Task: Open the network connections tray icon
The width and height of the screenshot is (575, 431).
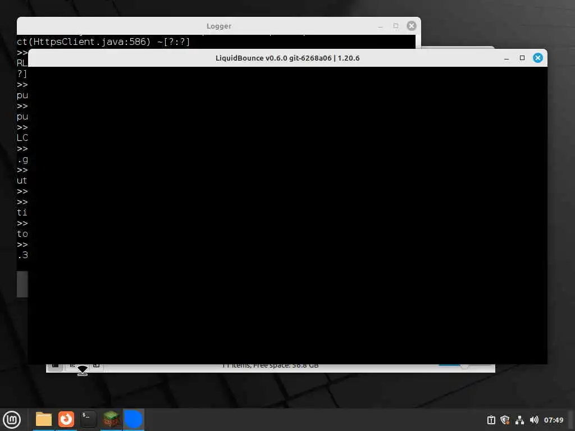Action: [519, 420]
